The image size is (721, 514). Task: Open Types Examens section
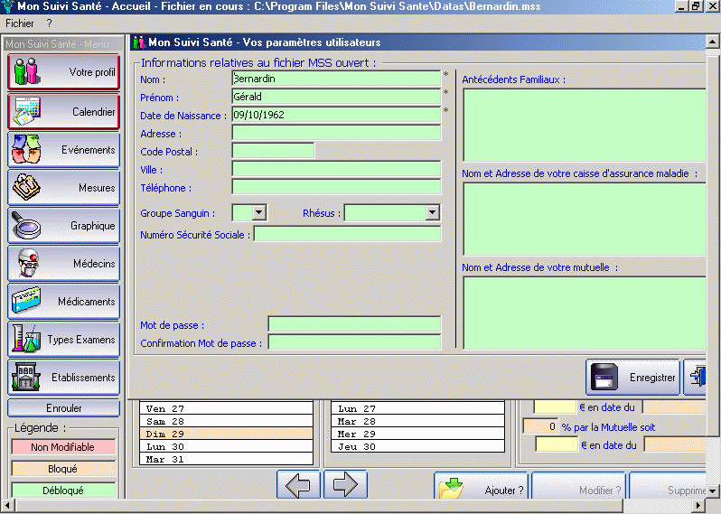click(64, 340)
